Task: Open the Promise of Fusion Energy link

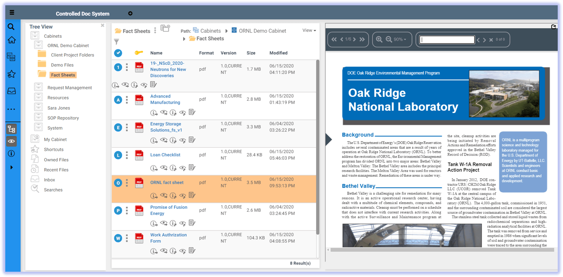Action: point(169,210)
